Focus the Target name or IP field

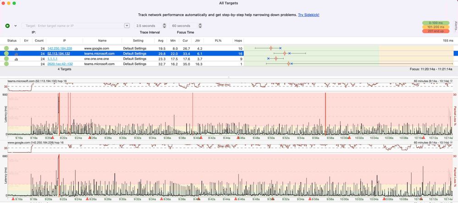click(73, 26)
